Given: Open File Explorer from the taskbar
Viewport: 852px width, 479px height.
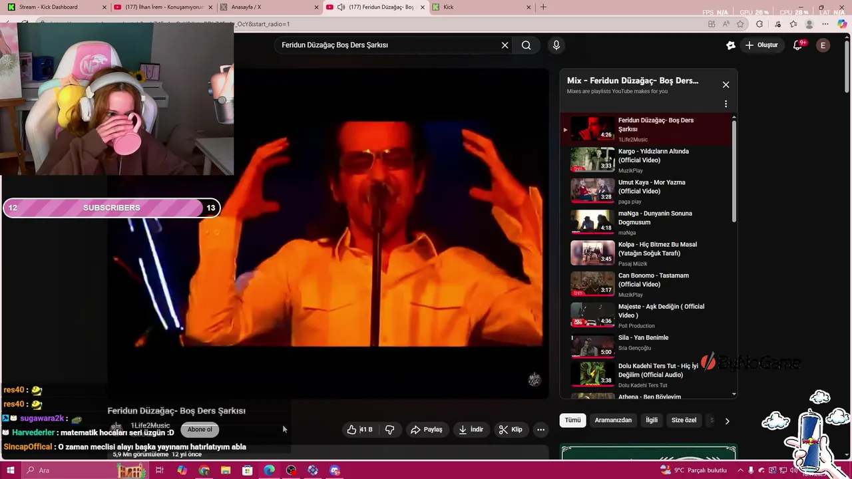Looking at the screenshot, I should pos(226,470).
